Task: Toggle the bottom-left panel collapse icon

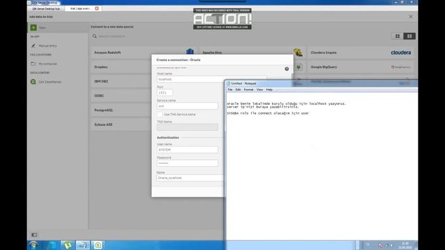Action: coord(34,235)
